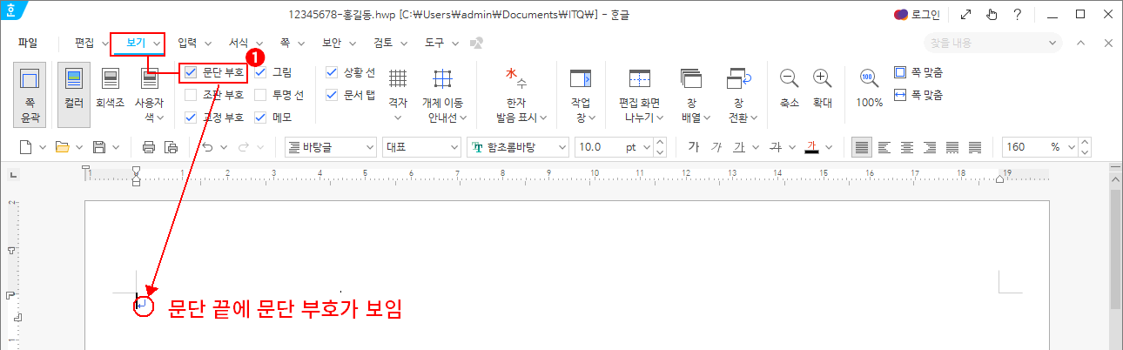This screenshot has height=350, width=1123.
Task: Click the 찾을 내용 search field
Action: [x=993, y=43]
